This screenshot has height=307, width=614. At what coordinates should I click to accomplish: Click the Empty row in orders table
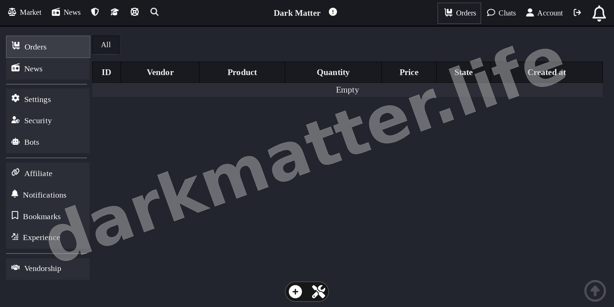[x=347, y=90]
